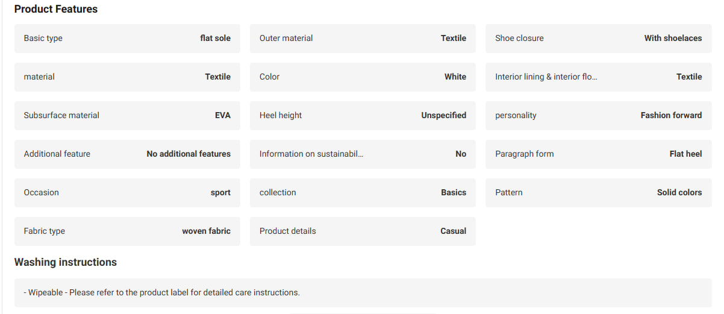Viewport: 724px width, 314px height.
Task: Click the truncated Information on sustainability label
Action: click(x=311, y=154)
